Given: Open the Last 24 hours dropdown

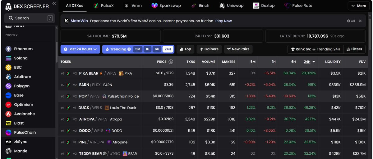Looking at the screenshot, I should click(x=80, y=49).
